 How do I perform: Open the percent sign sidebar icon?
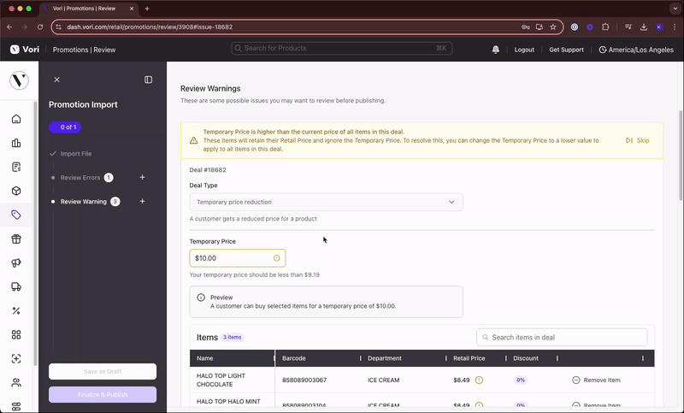[16, 311]
